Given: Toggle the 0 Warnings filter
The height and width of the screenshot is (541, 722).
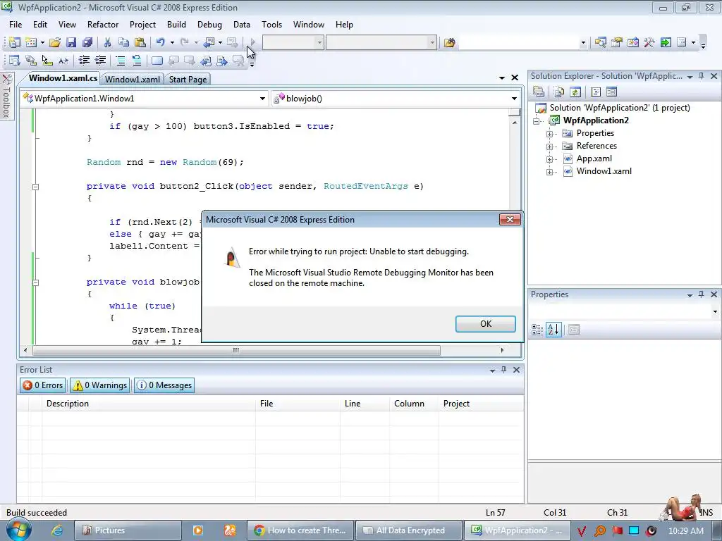Looking at the screenshot, I should [x=100, y=385].
